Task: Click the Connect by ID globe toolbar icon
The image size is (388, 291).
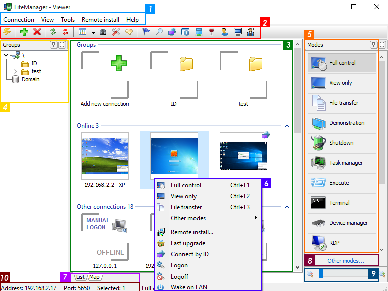Action: [x=172, y=32]
